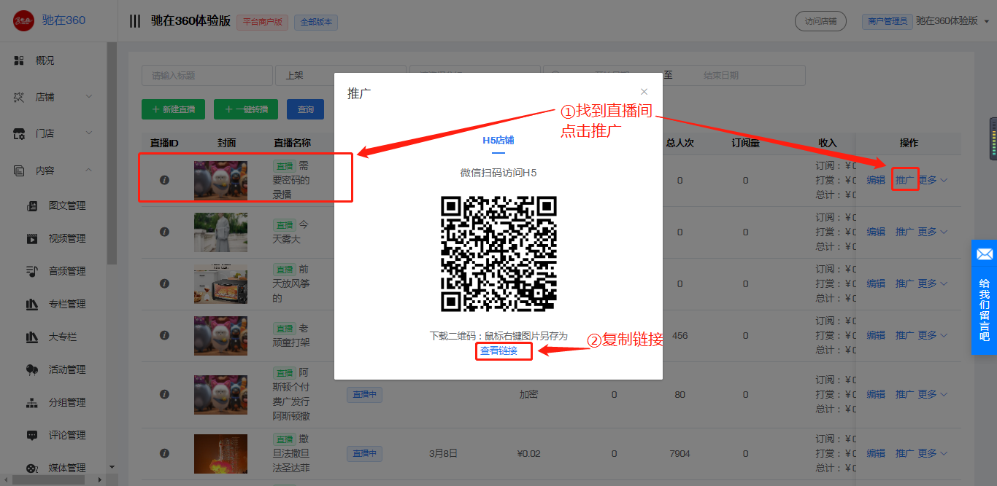
Task: Expand the 店铺 sidebar menu
Action: pyautogui.click(x=89, y=97)
